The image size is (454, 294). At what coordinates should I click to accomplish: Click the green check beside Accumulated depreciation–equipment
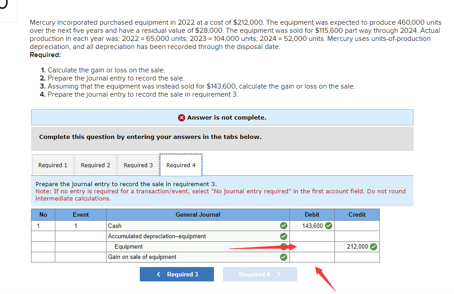284,236
